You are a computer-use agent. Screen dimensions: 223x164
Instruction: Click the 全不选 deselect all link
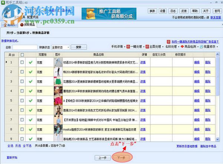[27, 146]
